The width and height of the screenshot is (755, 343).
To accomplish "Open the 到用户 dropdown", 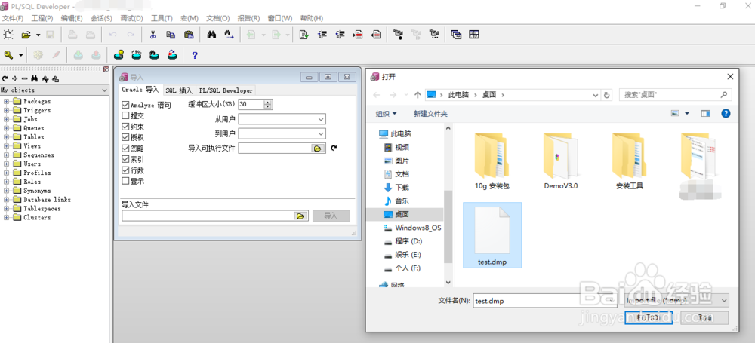I will point(321,133).
